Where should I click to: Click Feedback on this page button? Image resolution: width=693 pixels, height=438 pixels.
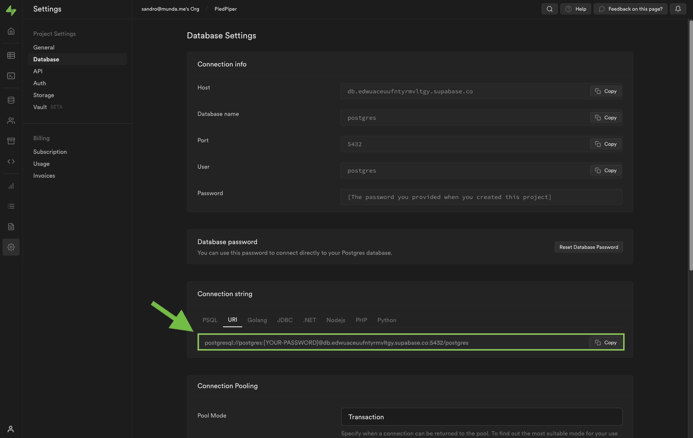631,9
